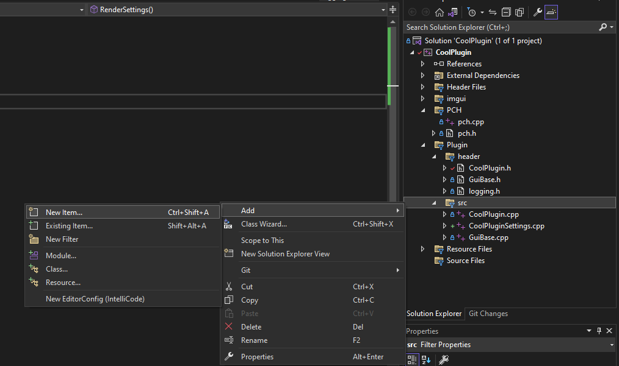Collapse the Plugin filter

[423, 144]
